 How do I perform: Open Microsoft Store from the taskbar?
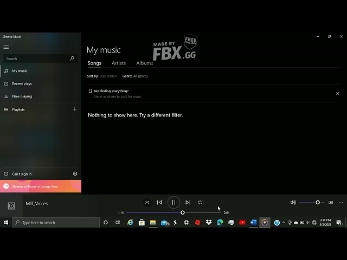point(142,223)
